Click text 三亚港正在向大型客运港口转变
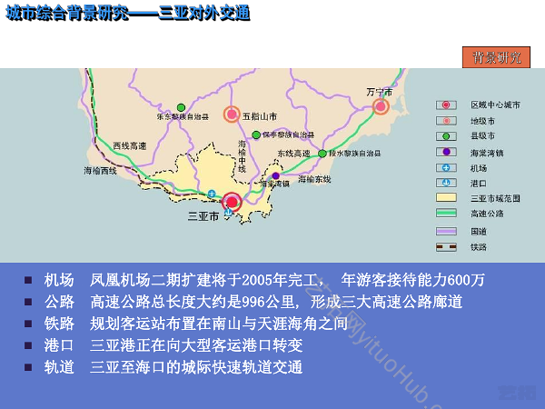 coord(196,345)
